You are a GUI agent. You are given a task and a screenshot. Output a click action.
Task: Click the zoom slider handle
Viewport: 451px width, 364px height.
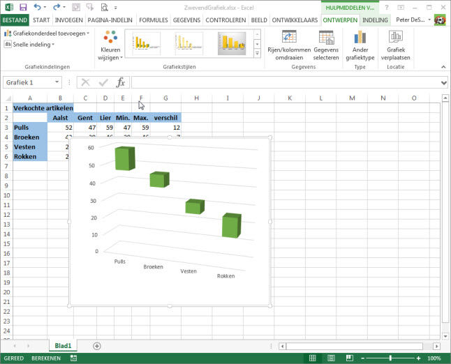tap(390, 358)
